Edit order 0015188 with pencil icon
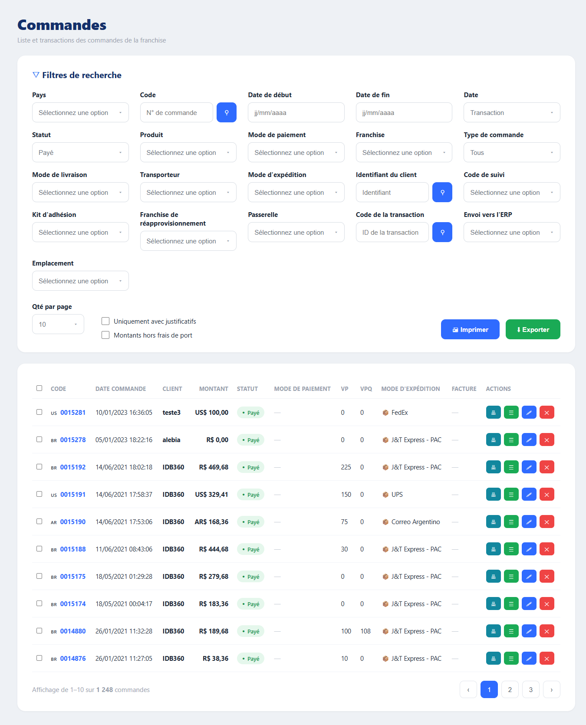 (529, 549)
